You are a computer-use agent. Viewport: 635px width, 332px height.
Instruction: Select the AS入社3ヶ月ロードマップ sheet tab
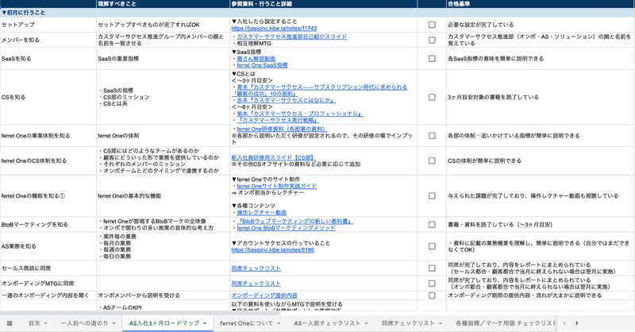[164, 323]
